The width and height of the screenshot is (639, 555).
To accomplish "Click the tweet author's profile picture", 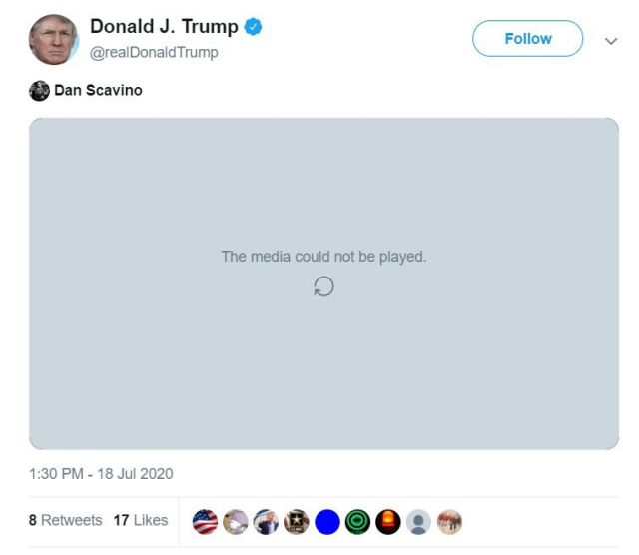I will [53, 40].
